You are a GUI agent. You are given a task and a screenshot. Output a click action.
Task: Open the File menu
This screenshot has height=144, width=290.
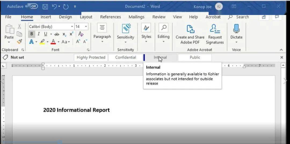coord(8,17)
